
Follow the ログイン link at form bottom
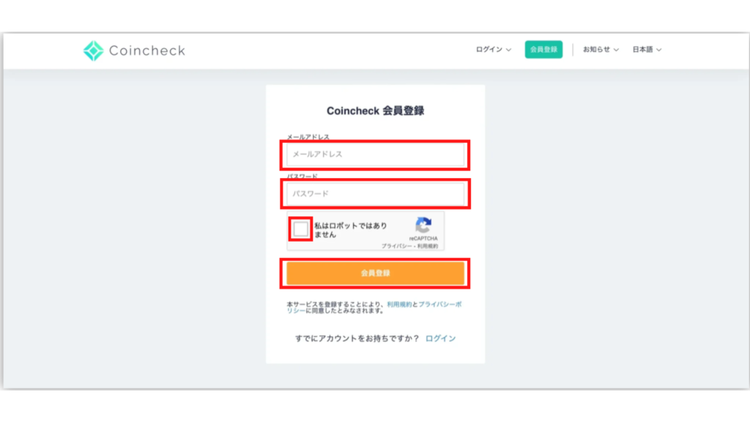pos(440,338)
